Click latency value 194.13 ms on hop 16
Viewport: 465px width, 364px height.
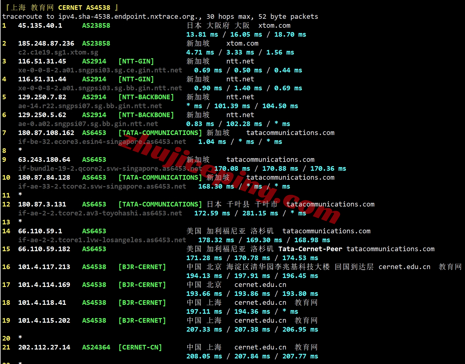pos(204,276)
